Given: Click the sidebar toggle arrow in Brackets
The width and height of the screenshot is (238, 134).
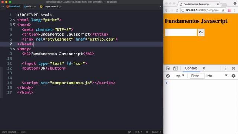Looking at the screenshot, I should (3, 7).
